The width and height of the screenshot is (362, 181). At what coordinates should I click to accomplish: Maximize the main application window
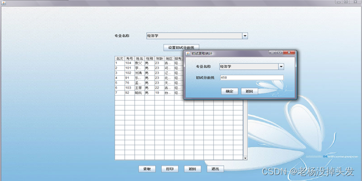point(346,2)
